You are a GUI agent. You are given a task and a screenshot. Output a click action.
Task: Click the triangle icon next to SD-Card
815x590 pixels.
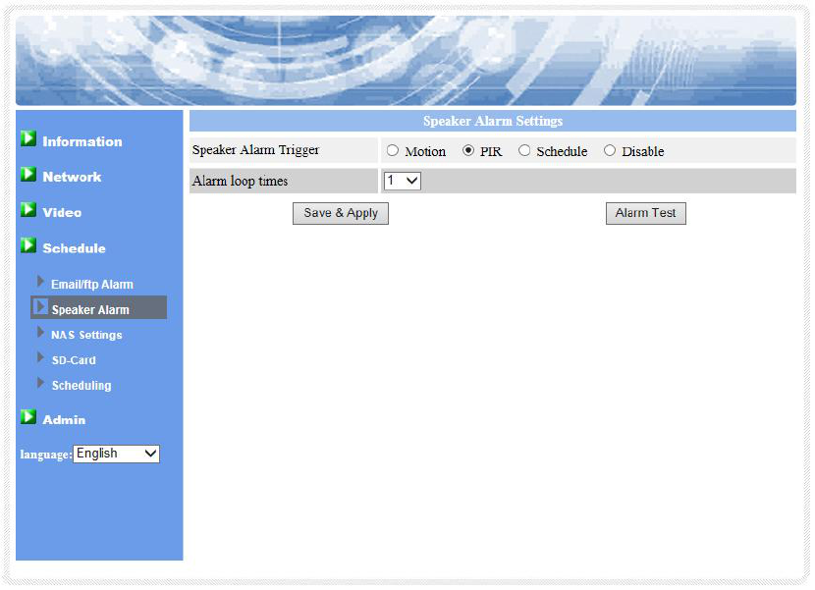(40, 357)
